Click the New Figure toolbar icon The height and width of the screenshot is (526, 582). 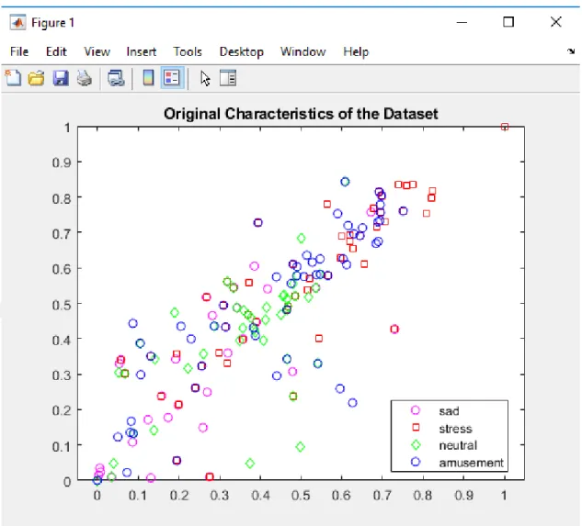13,78
